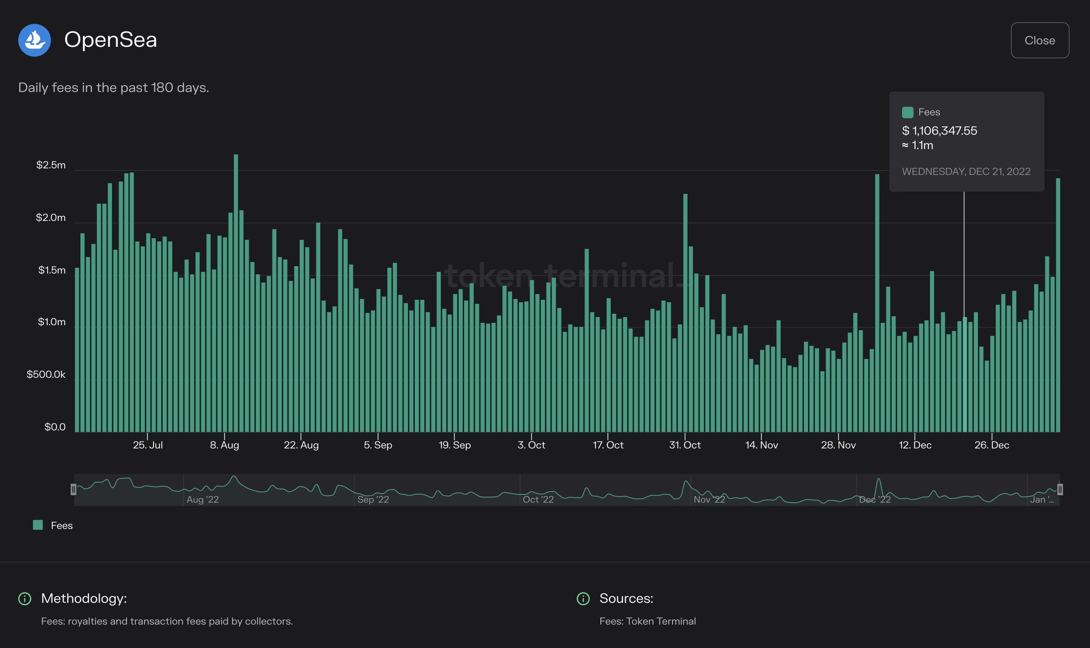
Task: Click the $2.5m y-axis label
Action: click(50, 165)
